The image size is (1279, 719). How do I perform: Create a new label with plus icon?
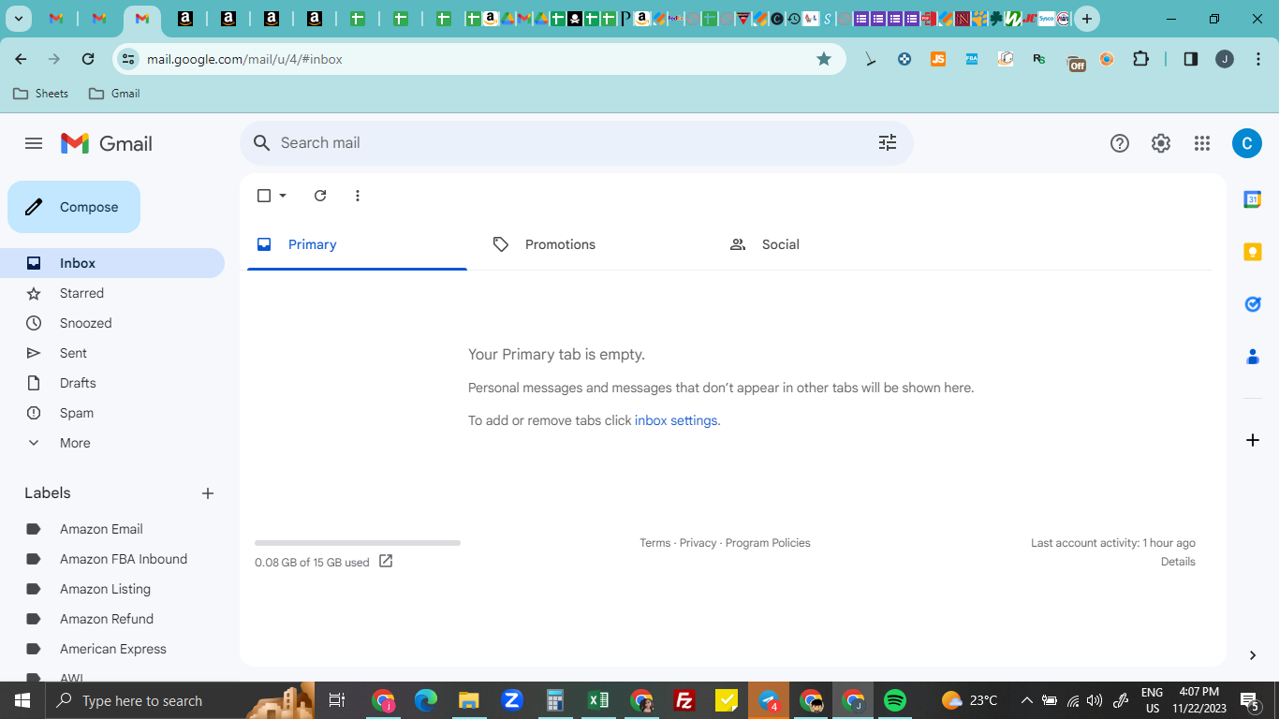tap(208, 493)
